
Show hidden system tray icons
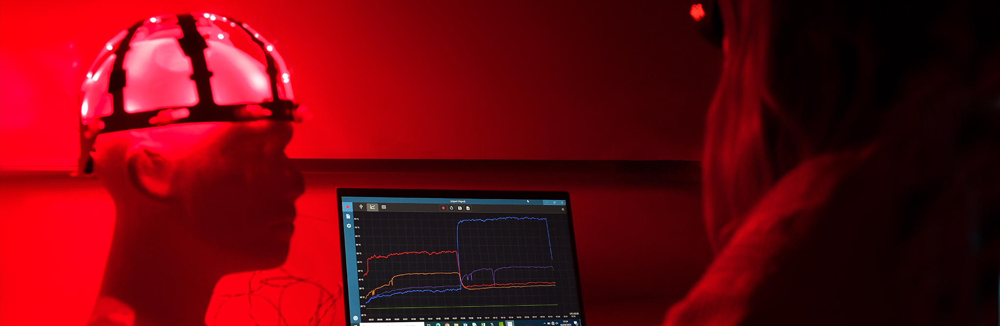[x=545, y=323]
